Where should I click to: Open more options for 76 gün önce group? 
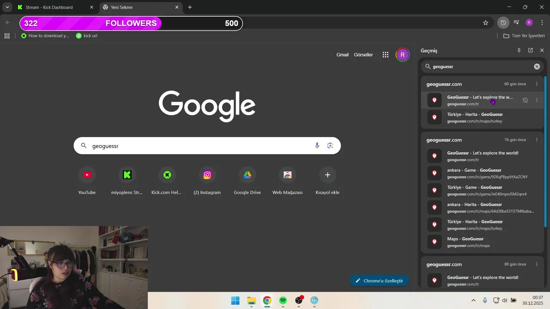click(x=537, y=140)
